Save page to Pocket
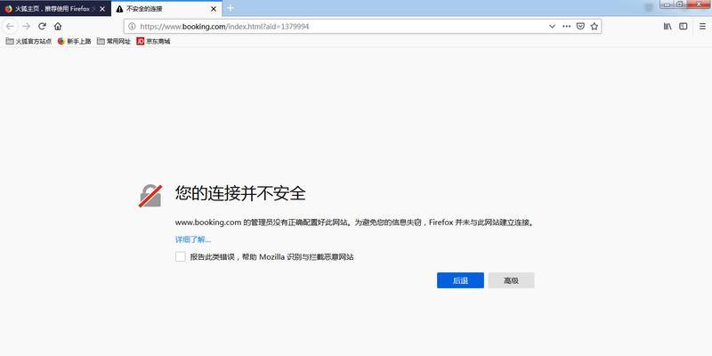Viewport: 712px width, 356px height. point(580,27)
